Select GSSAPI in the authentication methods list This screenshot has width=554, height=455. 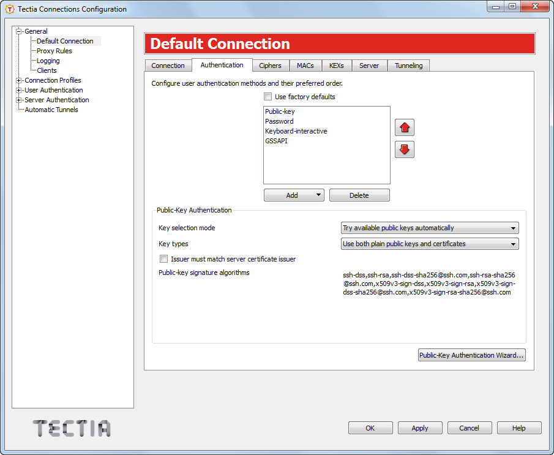278,140
